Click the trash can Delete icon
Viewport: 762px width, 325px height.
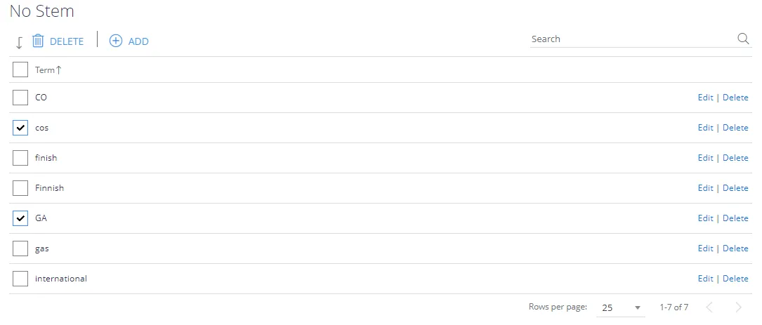point(38,41)
